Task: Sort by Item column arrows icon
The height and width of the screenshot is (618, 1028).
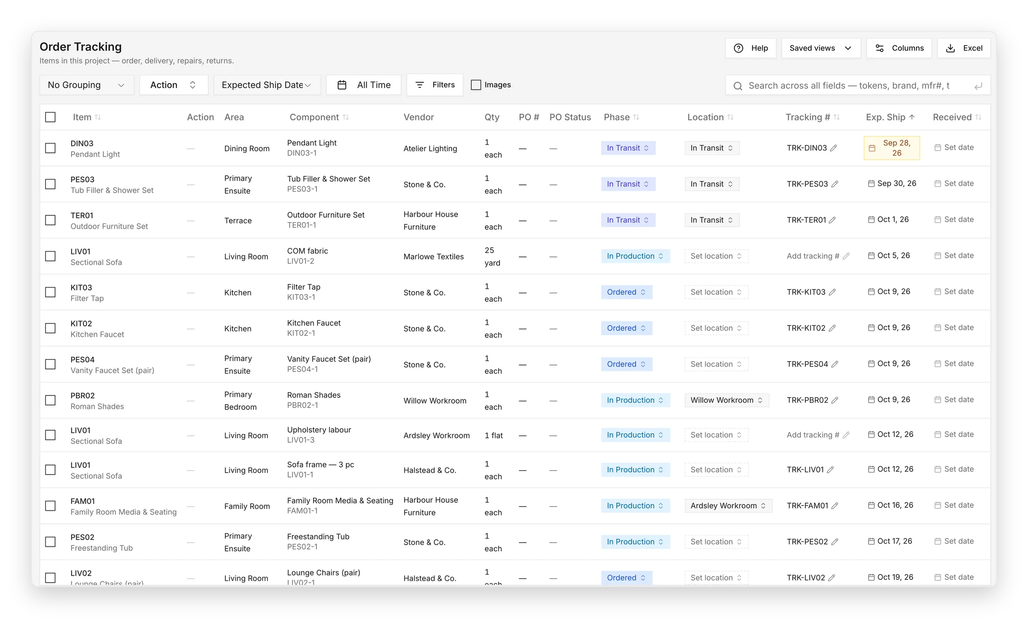Action: (98, 117)
